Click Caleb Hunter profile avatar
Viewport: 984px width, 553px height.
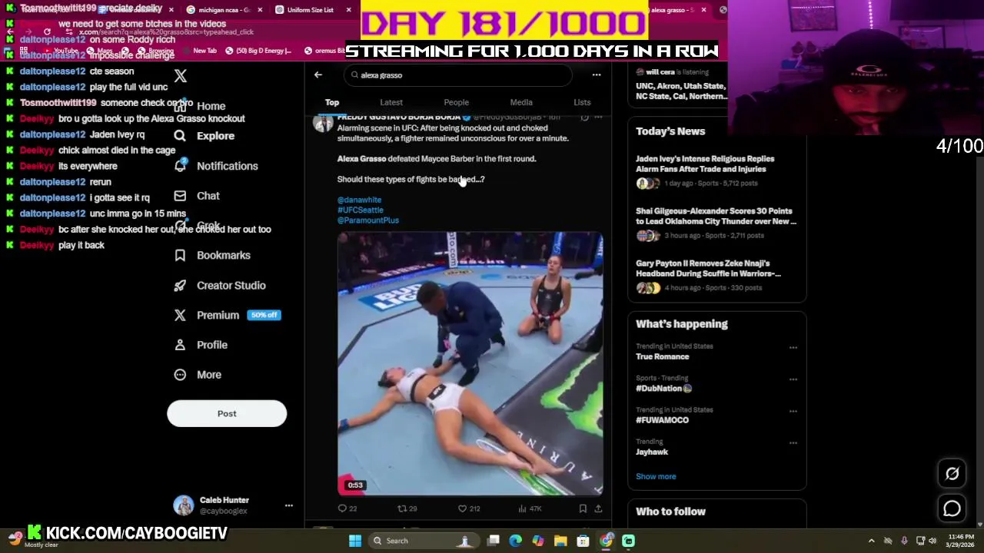[x=183, y=505]
